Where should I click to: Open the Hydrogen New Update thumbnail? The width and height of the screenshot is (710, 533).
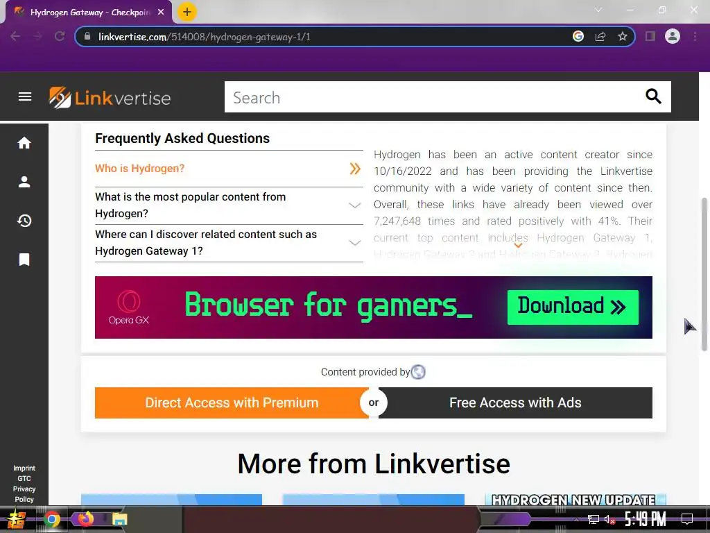(x=575, y=500)
